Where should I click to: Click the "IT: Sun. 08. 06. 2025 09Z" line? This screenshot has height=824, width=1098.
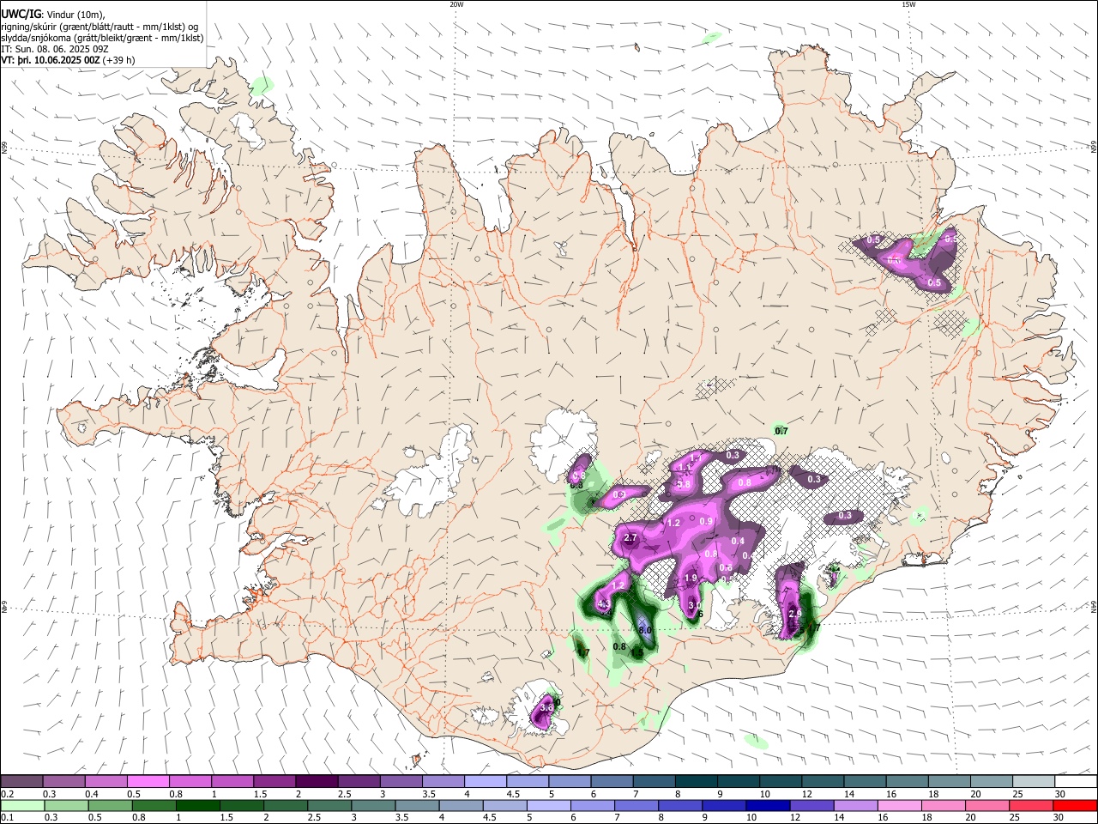(55, 49)
